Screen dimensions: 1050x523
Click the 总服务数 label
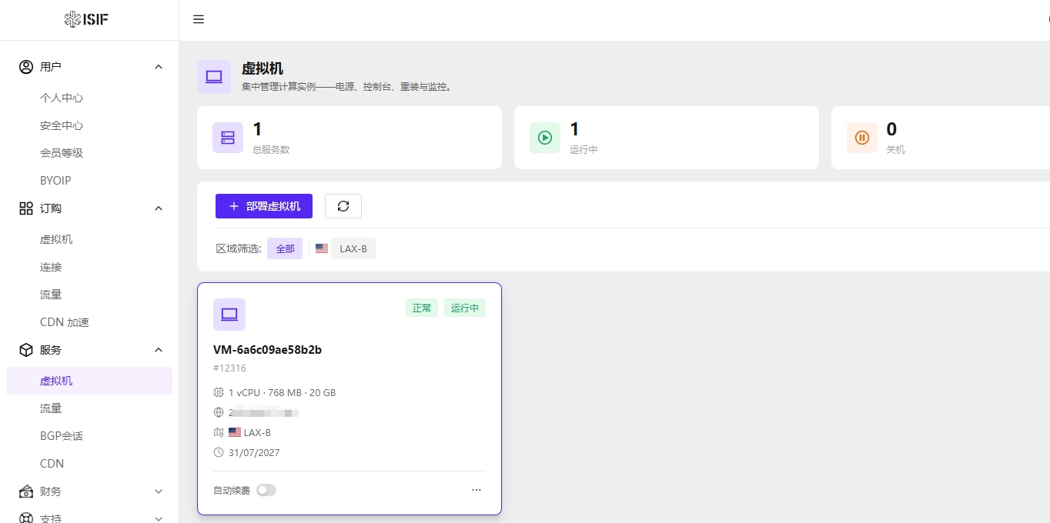point(271,150)
